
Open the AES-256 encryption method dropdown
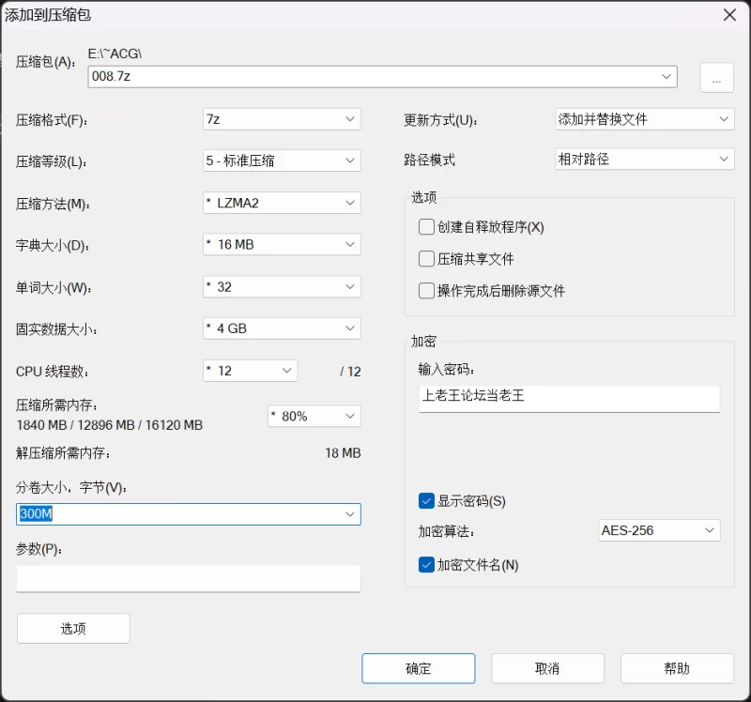click(x=659, y=530)
